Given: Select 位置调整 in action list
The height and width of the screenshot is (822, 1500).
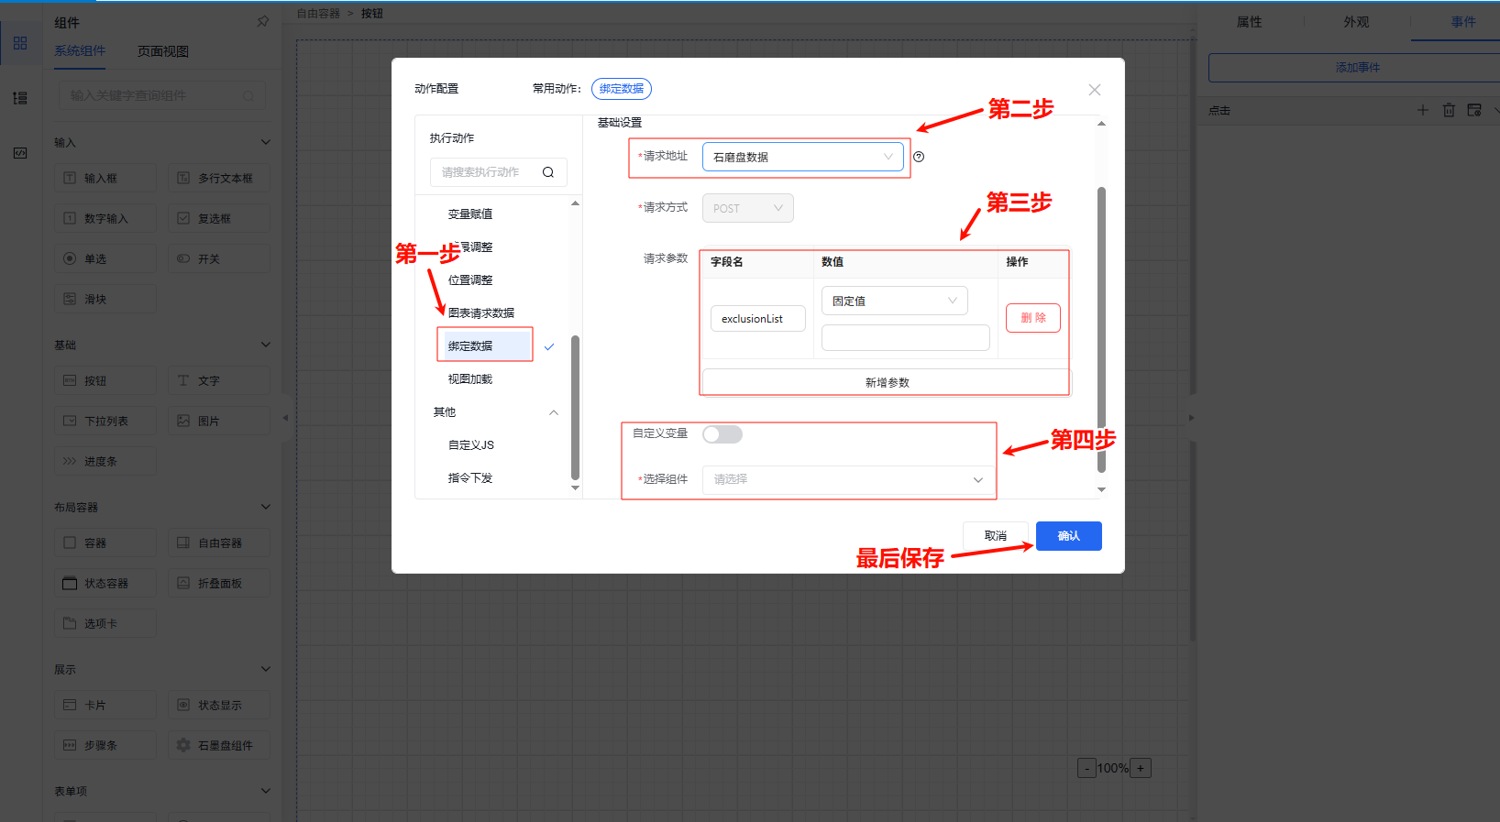Looking at the screenshot, I should coord(470,279).
